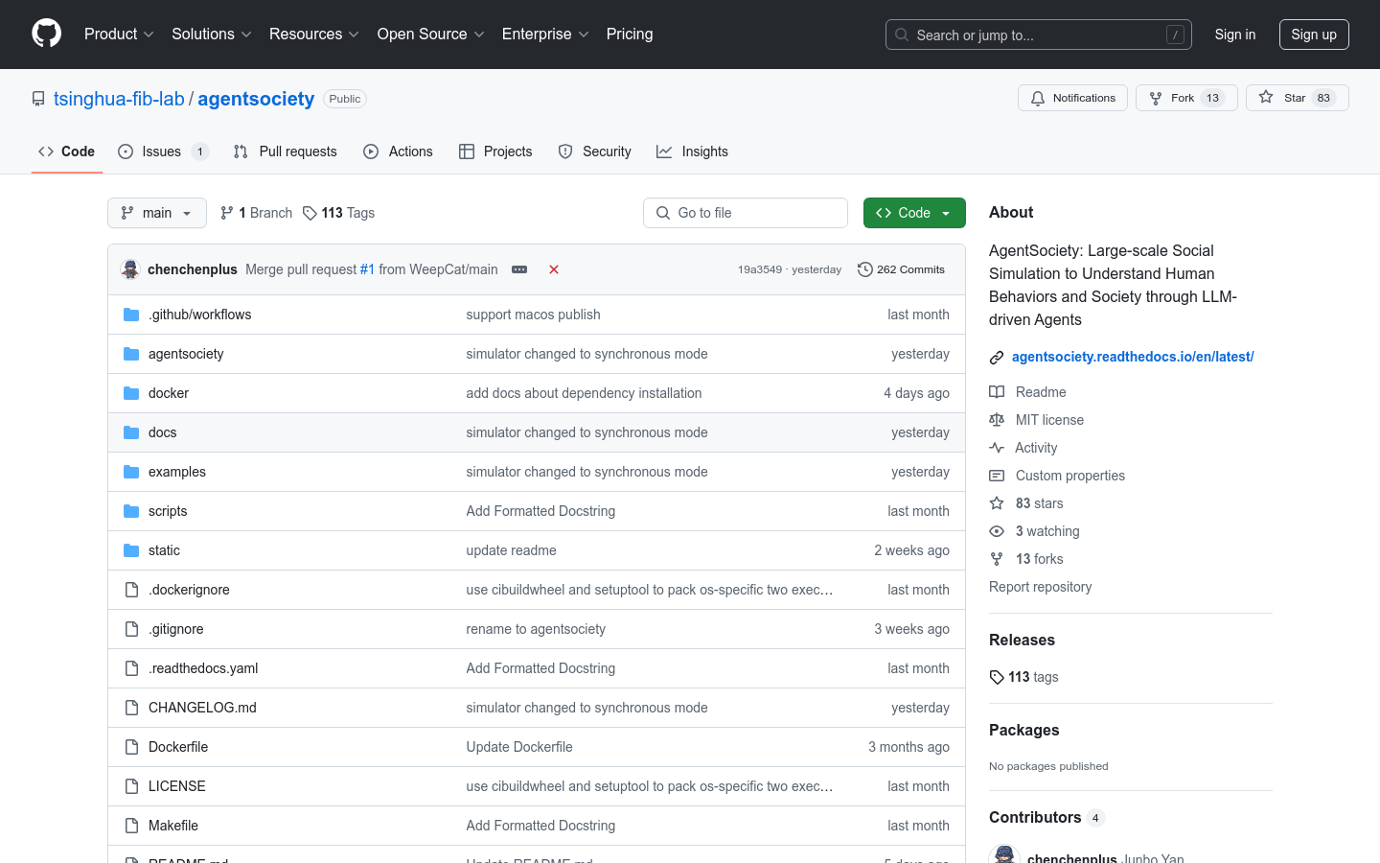1380x863 pixels.
Task: Switch to the Projects tab
Action: 495,152
